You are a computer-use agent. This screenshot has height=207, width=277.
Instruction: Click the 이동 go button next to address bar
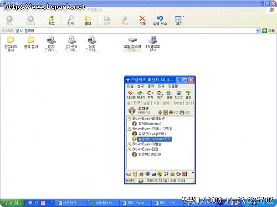tap(268, 30)
